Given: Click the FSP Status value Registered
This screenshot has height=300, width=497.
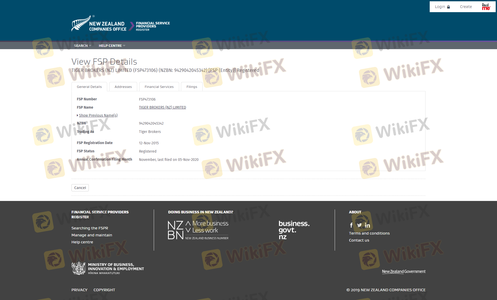Looking at the screenshot, I should 148,151.
